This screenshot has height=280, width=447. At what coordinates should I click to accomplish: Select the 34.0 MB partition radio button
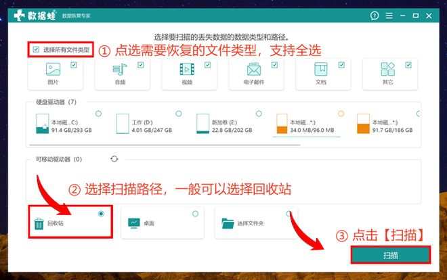341,114
